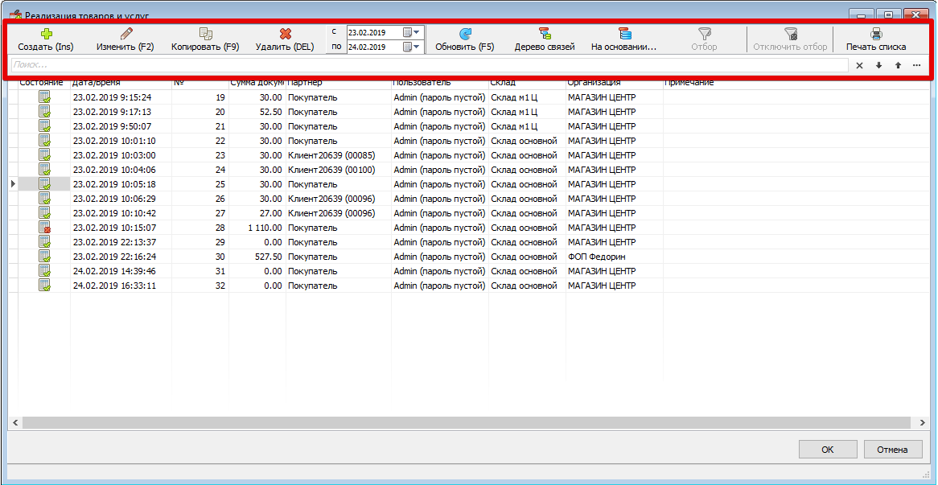The height and width of the screenshot is (485, 938).
Task: Click the status icon of document 21
Action: (x=44, y=126)
